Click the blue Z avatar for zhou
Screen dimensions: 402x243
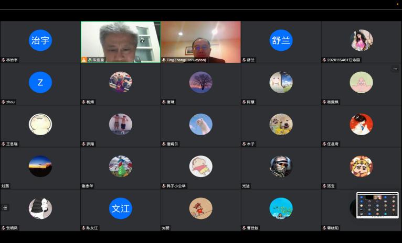click(40, 82)
